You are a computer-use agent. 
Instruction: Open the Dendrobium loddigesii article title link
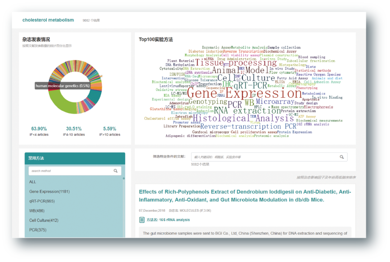(x=245, y=196)
